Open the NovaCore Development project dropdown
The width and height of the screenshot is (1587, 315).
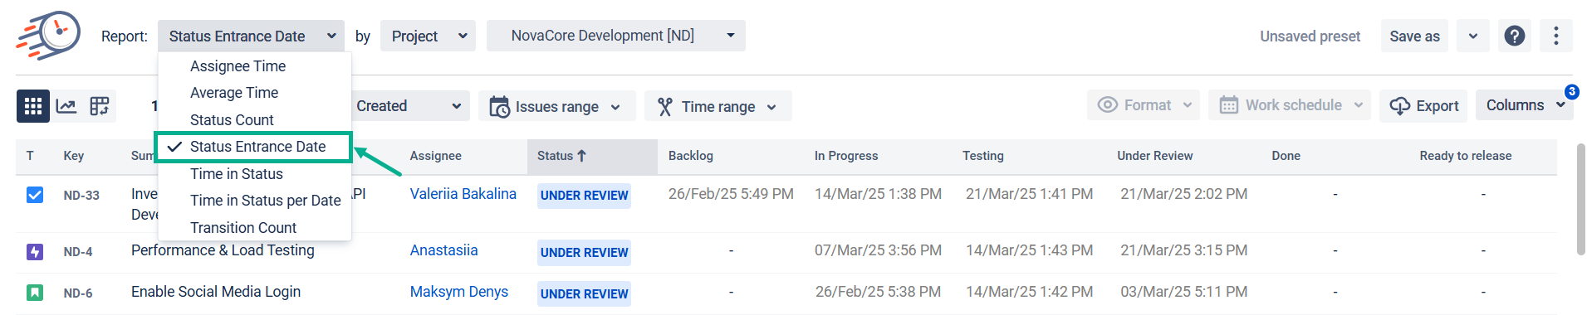coord(615,36)
